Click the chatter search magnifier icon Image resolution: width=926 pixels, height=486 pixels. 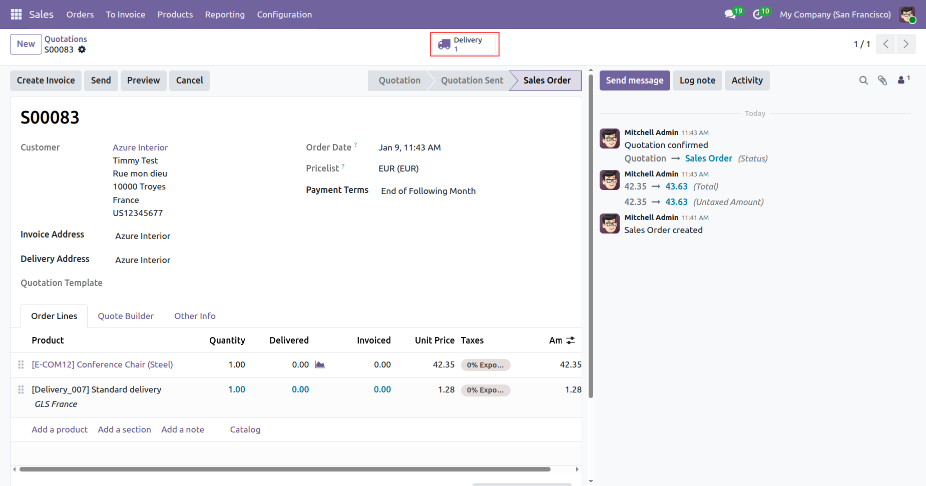click(863, 80)
